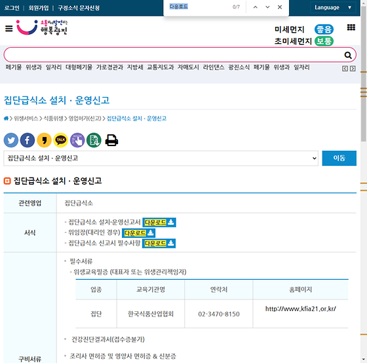Click the Gwangjin district logo
The image size is (367, 363).
[x=42, y=28]
